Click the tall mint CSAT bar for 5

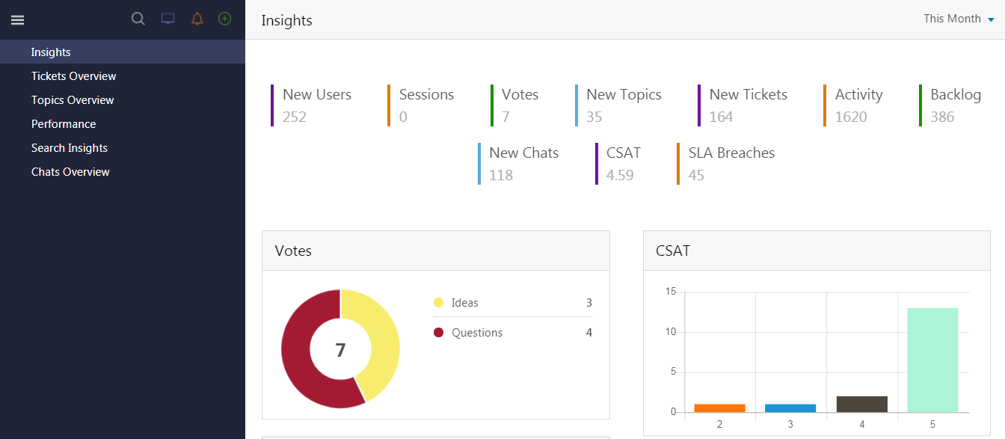(932, 360)
